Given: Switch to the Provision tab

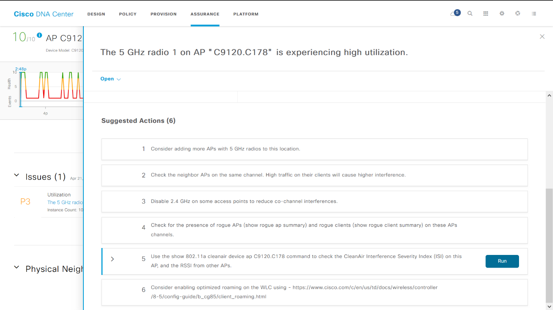Looking at the screenshot, I should point(163,14).
